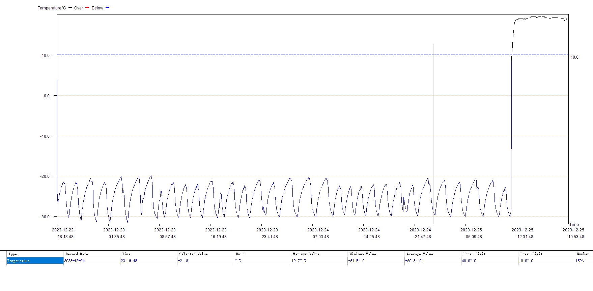Click the Average Value cell -20.3° C
The image size is (593, 291).
point(433,261)
